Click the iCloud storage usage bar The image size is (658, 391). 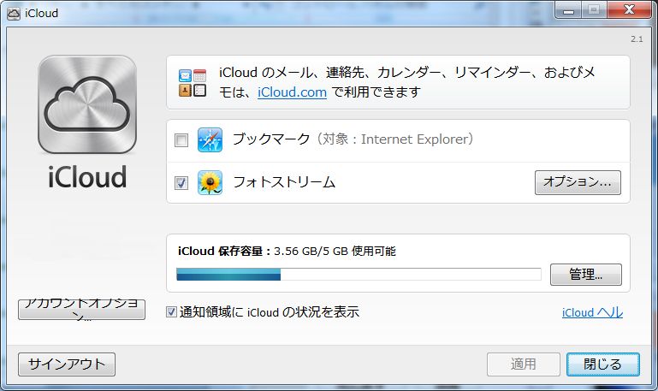[359, 275]
